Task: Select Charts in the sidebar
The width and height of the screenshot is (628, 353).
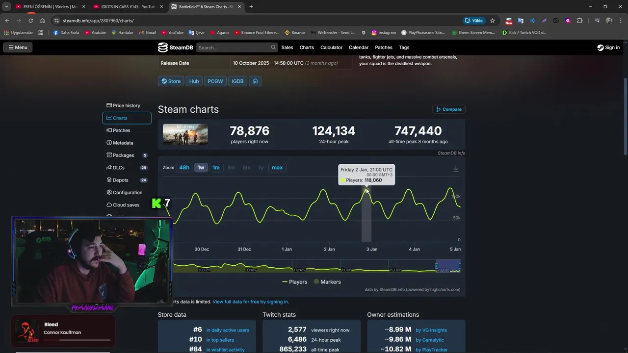Action: tap(127, 118)
